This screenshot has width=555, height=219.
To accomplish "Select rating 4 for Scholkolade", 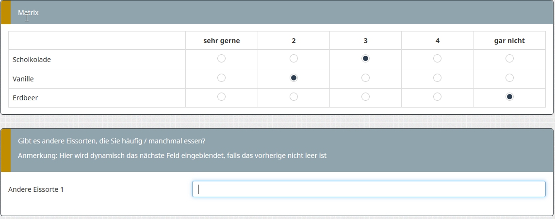I will pos(437,59).
